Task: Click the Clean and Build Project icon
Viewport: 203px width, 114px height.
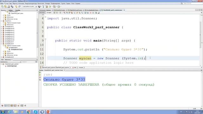Action: pyautogui.click(x=47, y=6)
